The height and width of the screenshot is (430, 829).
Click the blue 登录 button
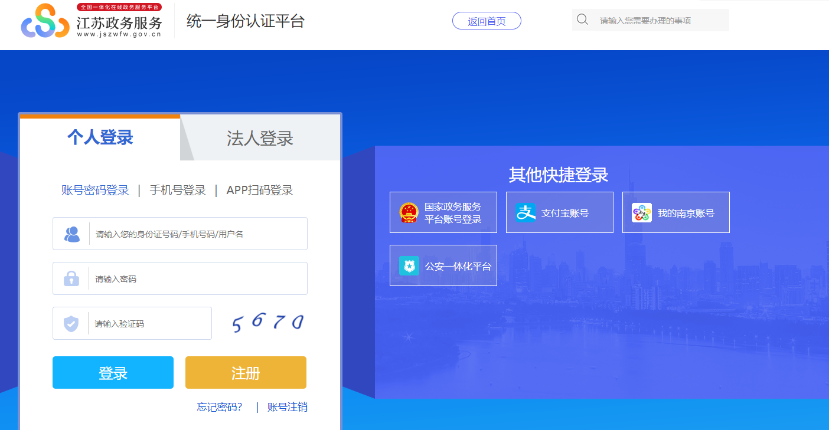click(x=113, y=372)
